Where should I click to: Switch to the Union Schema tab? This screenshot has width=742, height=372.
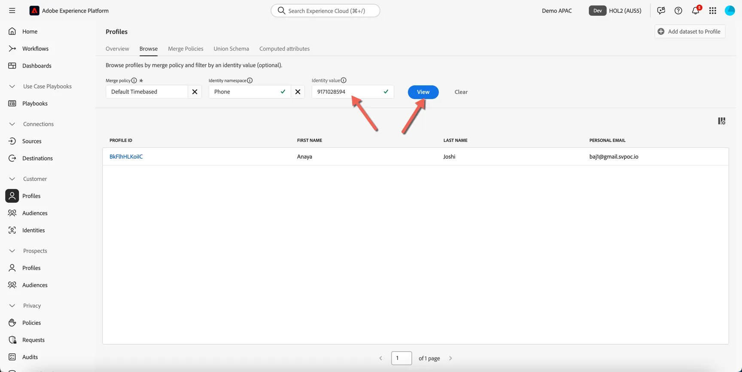tap(231, 48)
